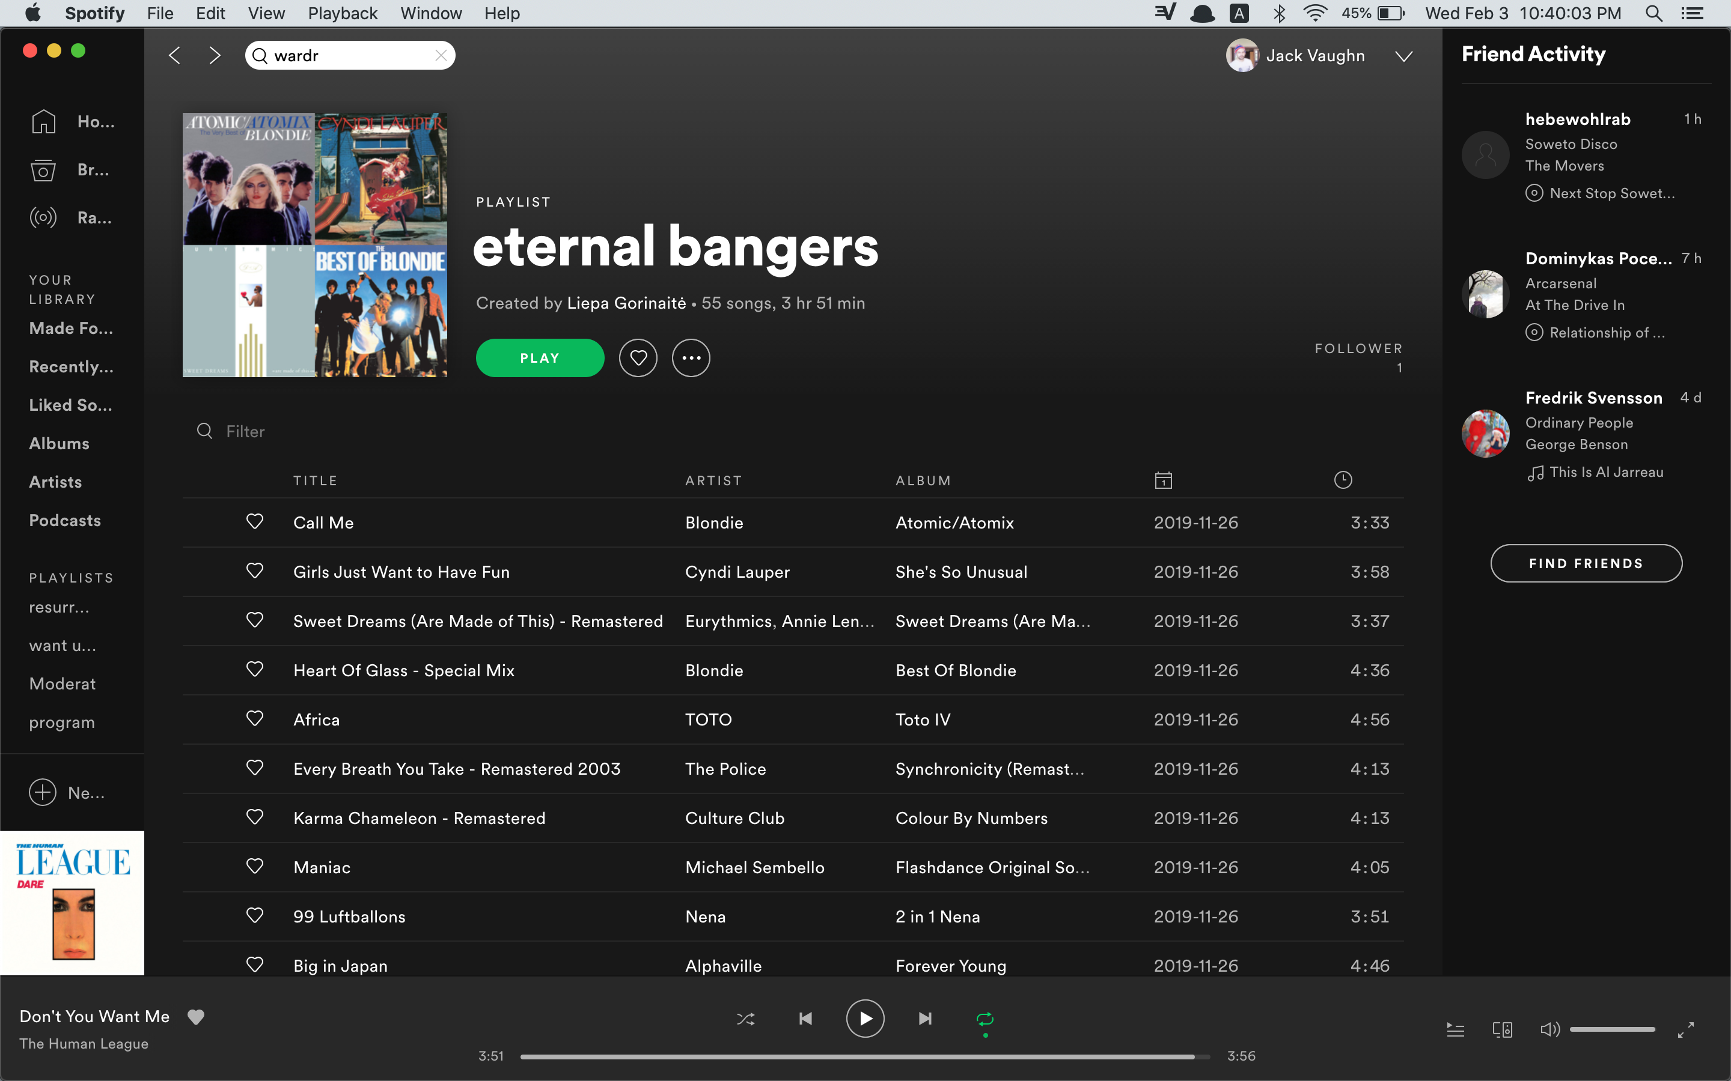Click the Filter field in playlist
The image size is (1731, 1081).
pyautogui.click(x=245, y=431)
